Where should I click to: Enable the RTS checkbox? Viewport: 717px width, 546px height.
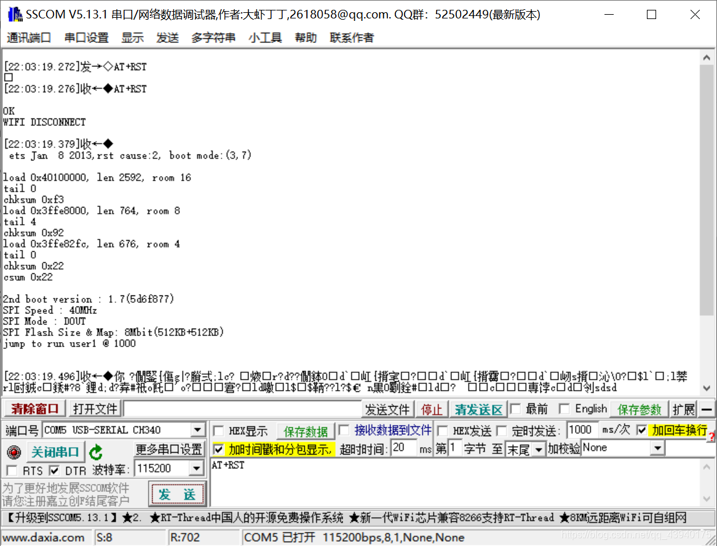click(10, 471)
